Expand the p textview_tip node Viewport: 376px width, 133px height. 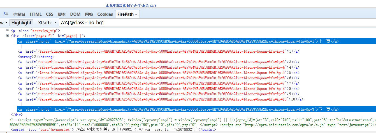point(8,30)
